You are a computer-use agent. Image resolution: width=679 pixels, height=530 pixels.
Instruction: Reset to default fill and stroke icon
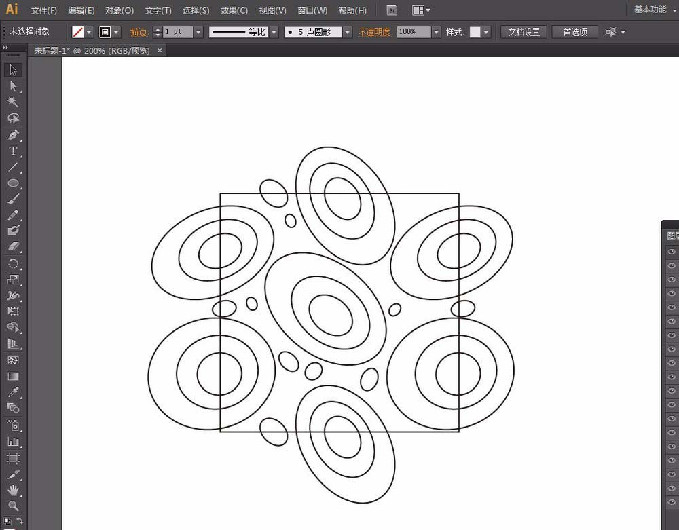[x=7, y=520]
